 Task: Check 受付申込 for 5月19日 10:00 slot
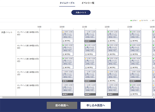pos(64,54)
